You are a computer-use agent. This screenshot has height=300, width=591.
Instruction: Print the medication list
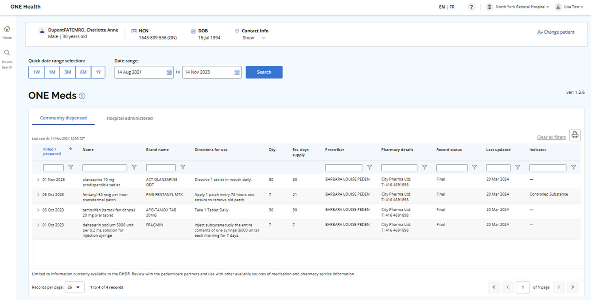(575, 135)
